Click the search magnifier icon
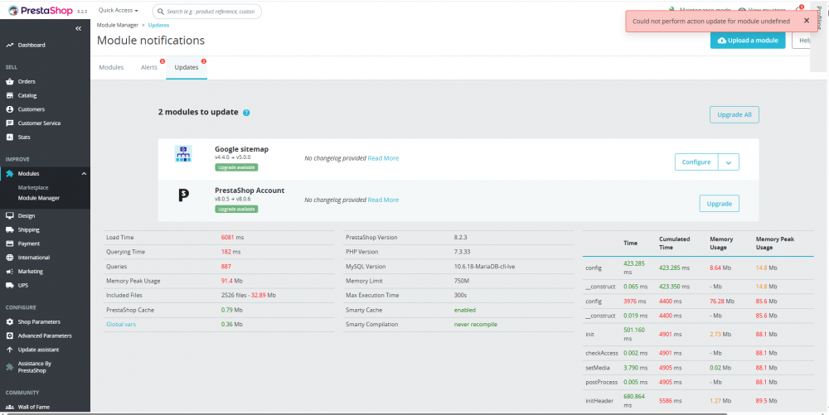The image size is (829, 415). click(x=161, y=11)
